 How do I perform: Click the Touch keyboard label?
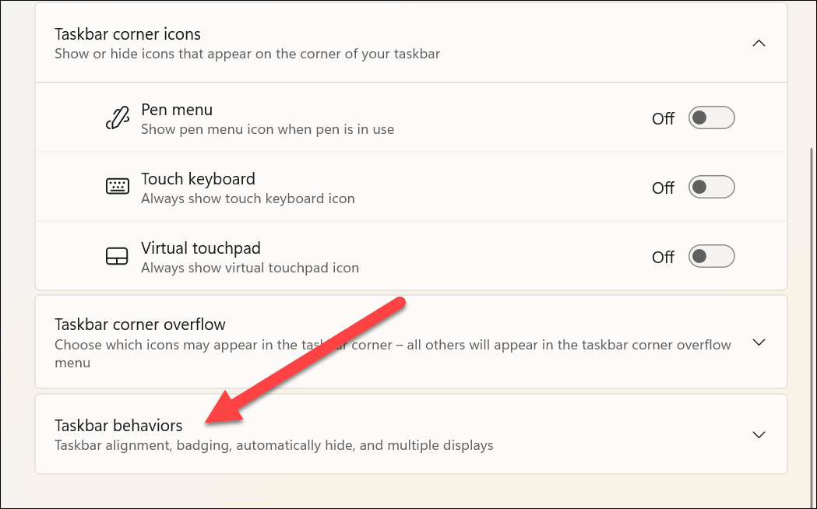[198, 178]
